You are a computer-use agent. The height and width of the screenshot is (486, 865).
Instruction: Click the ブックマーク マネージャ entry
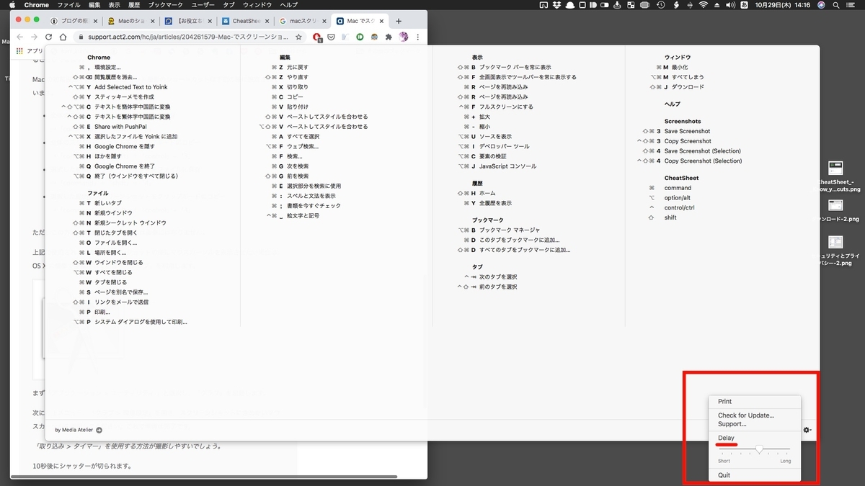pos(510,230)
